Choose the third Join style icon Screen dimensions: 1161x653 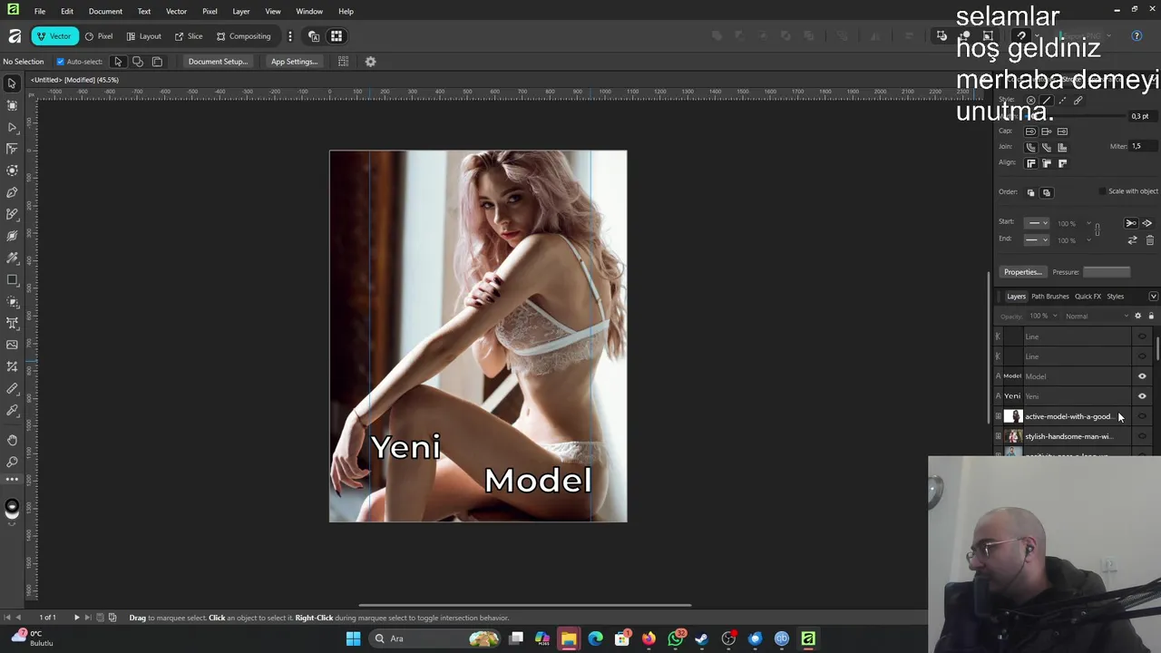tap(1062, 147)
